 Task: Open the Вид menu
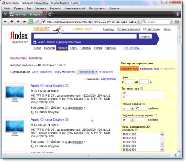tap(29, 8)
